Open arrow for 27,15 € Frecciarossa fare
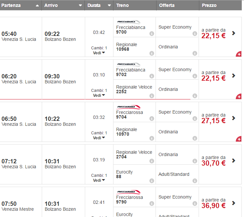Viewport: 244px width, 217px height. 233,118
